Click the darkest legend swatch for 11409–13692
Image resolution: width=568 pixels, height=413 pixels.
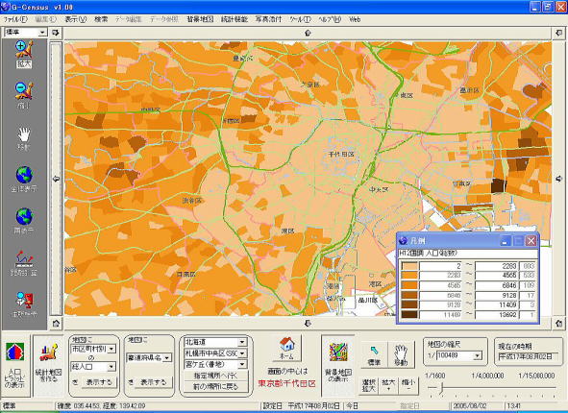pyautogui.click(x=409, y=314)
